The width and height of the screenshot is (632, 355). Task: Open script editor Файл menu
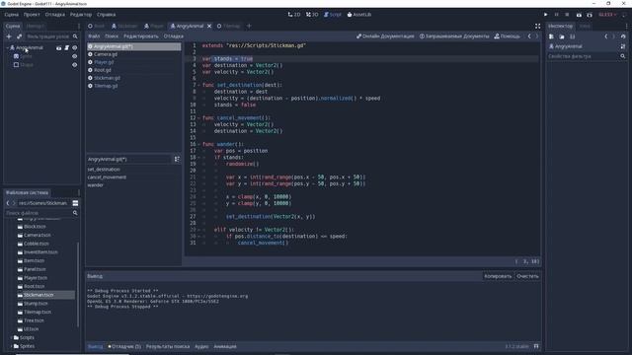tap(94, 36)
